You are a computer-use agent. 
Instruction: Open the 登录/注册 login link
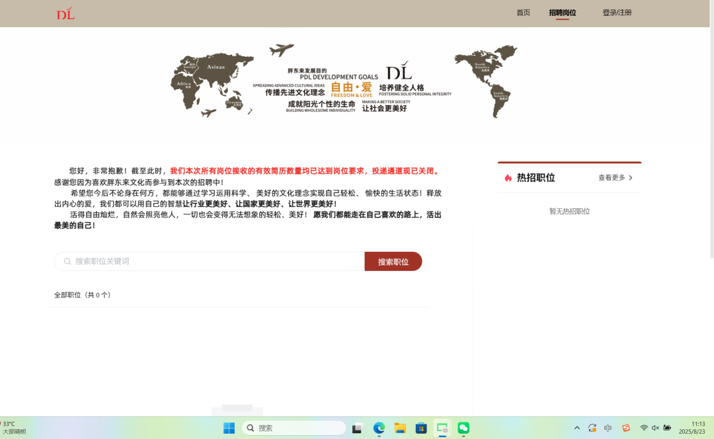tap(617, 13)
